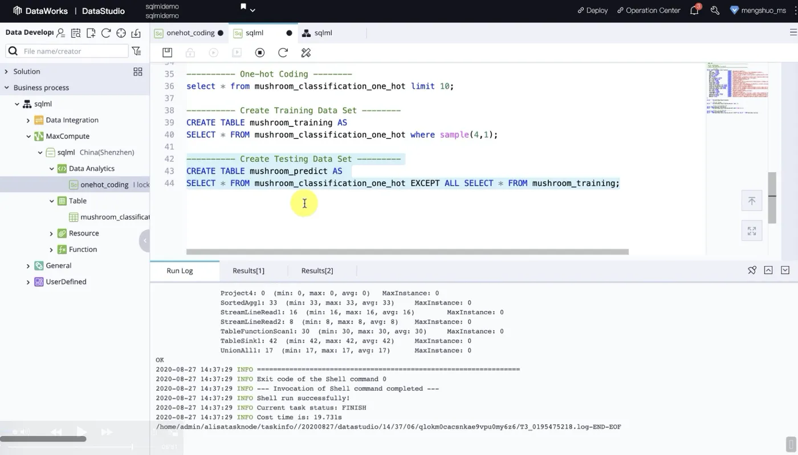Screen dimensions: 798x455
Task: Click the DataWorks logo in header
Action: (40, 11)
